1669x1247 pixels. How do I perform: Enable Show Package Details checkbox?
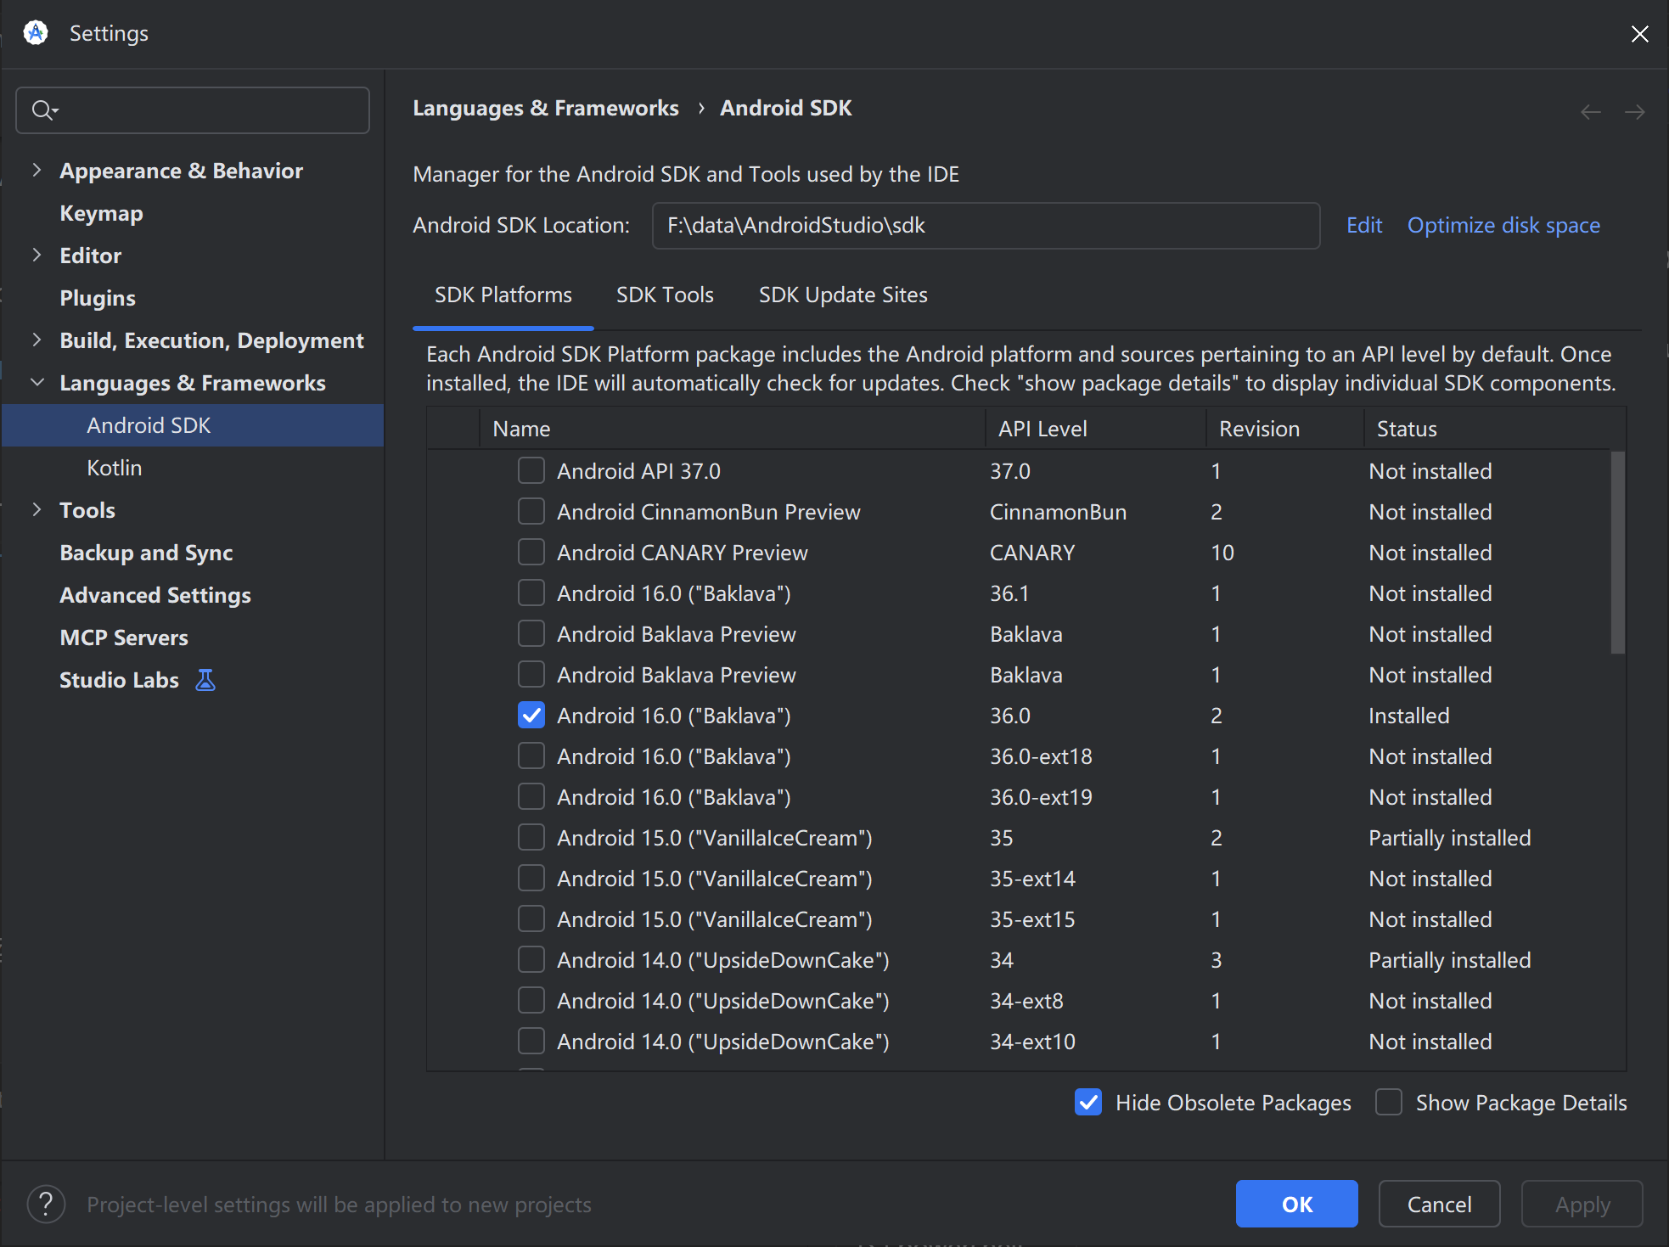point(1389,1102)
